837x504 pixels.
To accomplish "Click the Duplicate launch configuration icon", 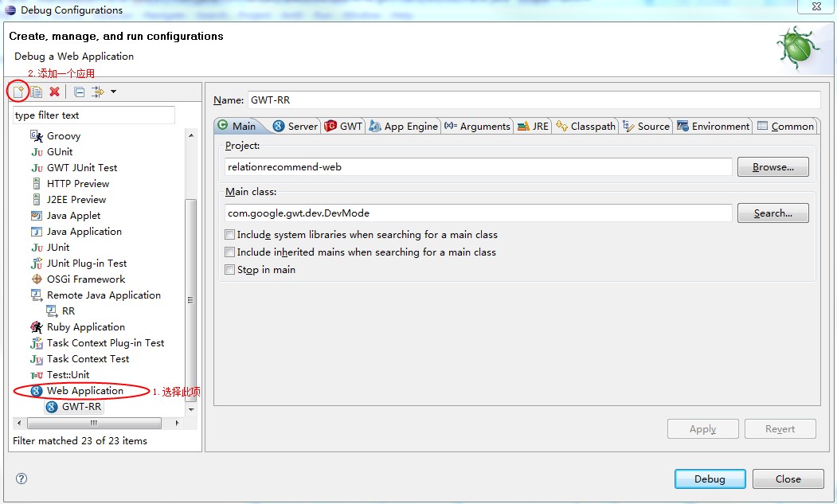I will (x=37, y=92).
